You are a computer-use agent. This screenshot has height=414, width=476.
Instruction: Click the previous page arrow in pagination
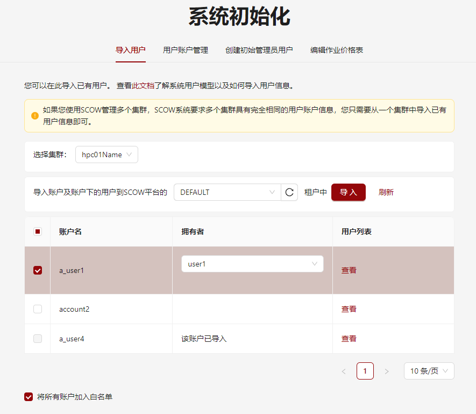pos(344,371)
